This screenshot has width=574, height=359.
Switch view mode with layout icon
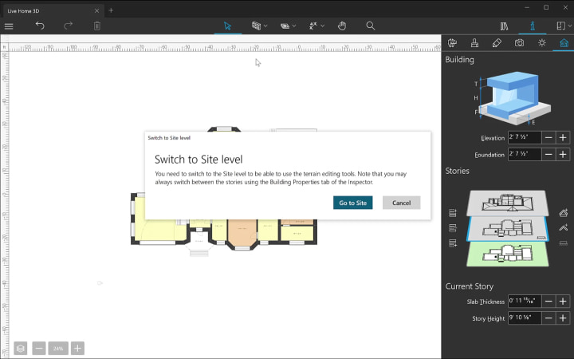click(560, 26)
